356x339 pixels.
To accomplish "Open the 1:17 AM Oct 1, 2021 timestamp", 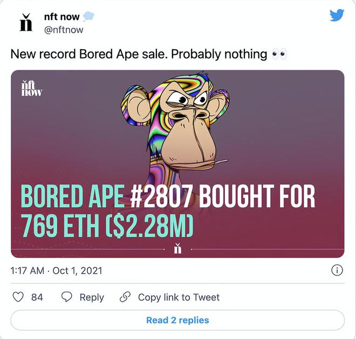I will (56, 271).
